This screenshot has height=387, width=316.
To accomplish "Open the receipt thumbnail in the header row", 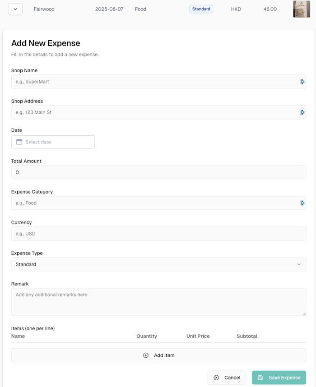I will [301, 9].
